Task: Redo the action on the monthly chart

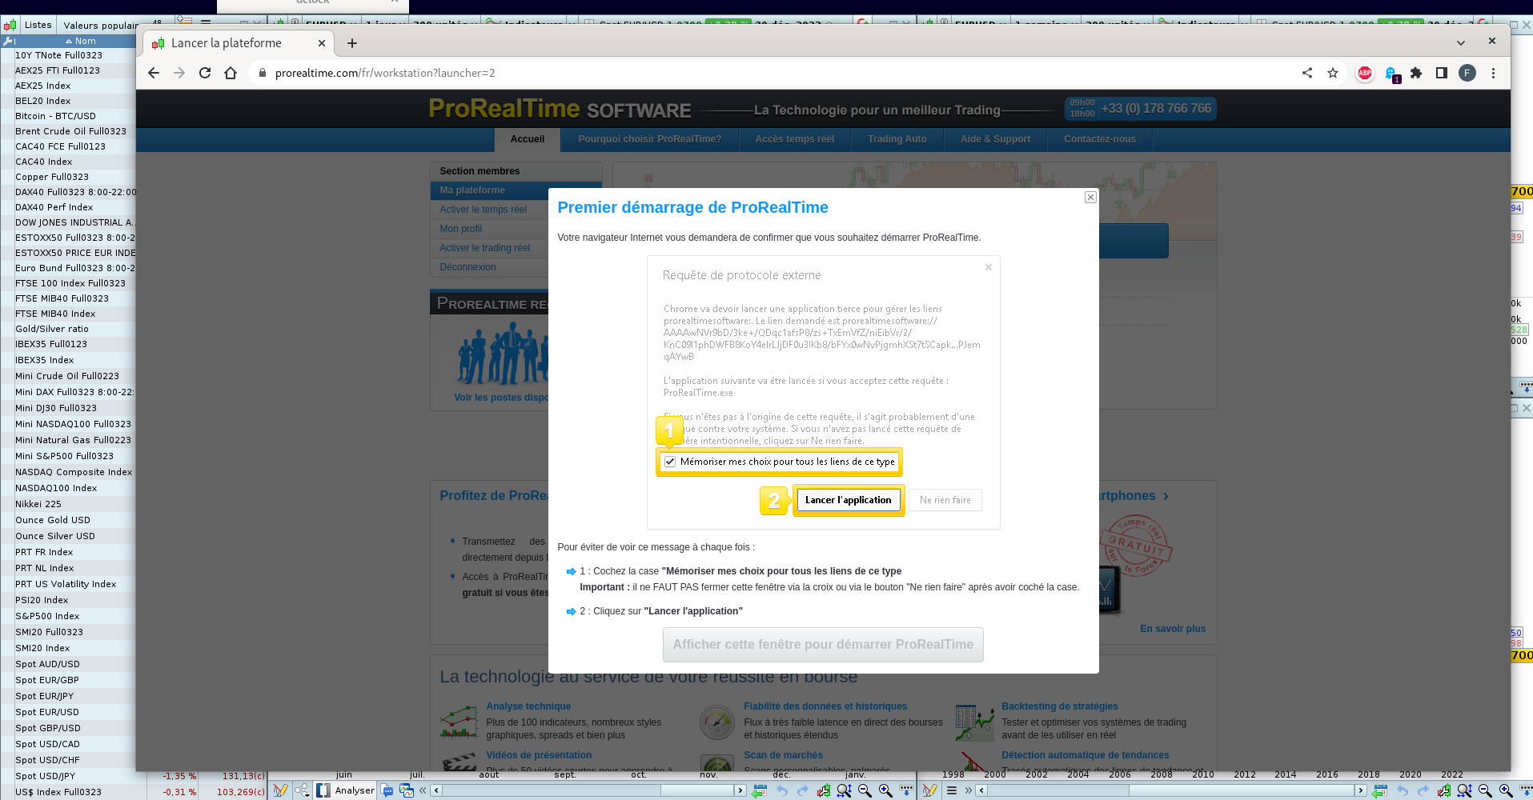Action: coord(803,790)
